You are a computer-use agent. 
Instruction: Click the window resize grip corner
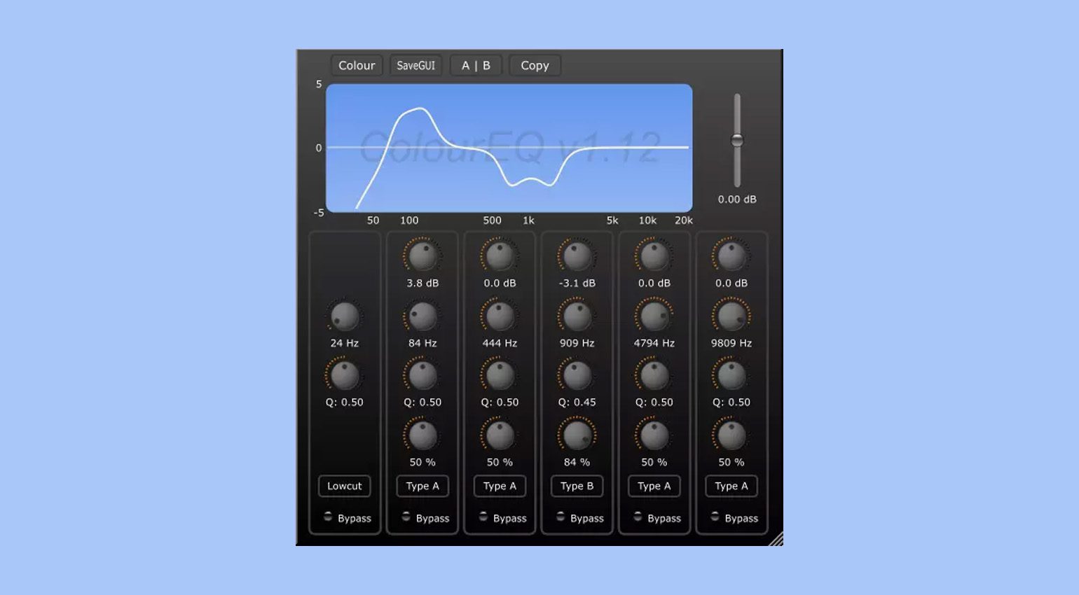tap(776, 538)
